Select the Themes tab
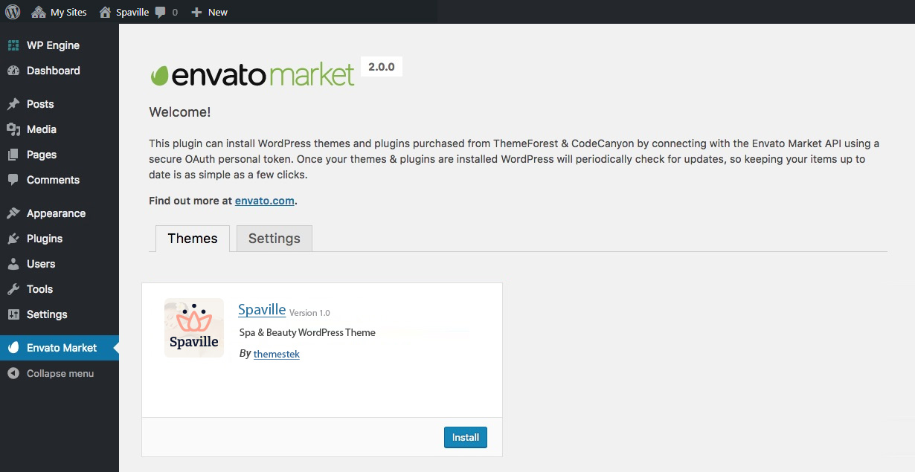 193,239
